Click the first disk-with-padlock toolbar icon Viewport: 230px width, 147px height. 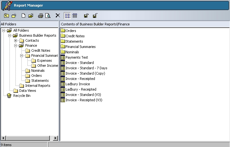pyautogui.click(x=86, y=15)
